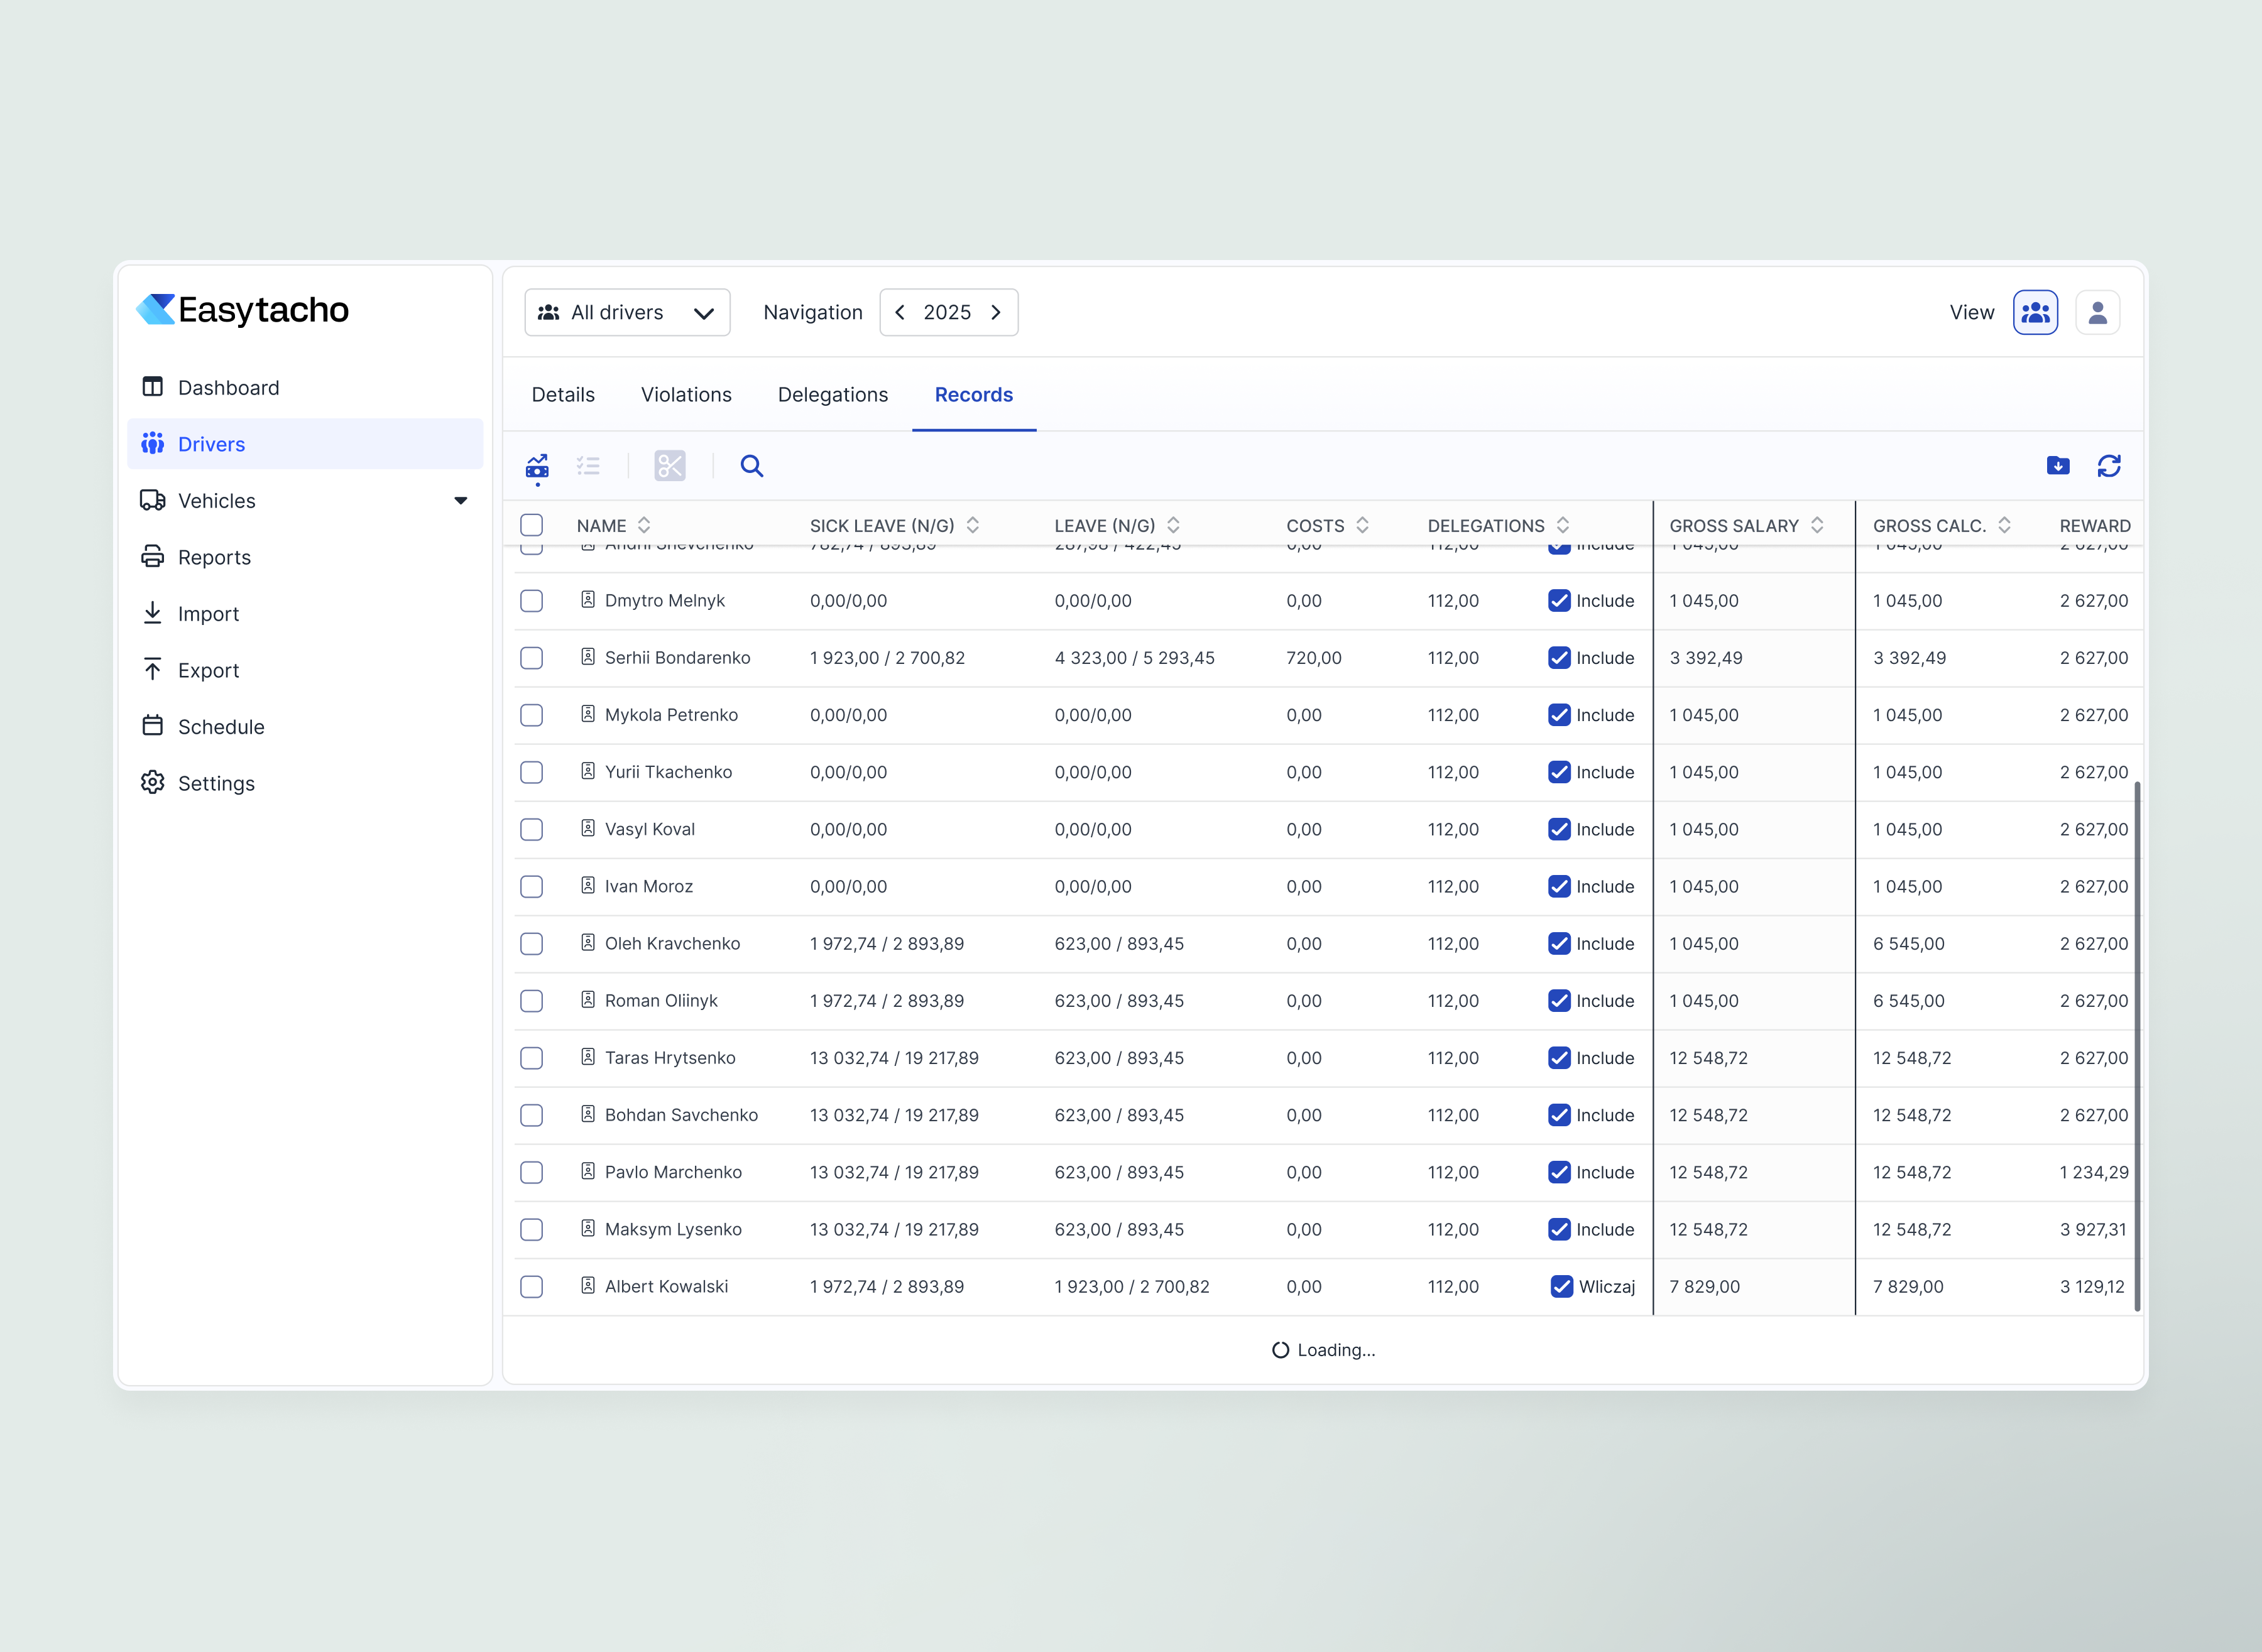Go to previous year with left chevron

pyautogui.click(x=900, y=313)
